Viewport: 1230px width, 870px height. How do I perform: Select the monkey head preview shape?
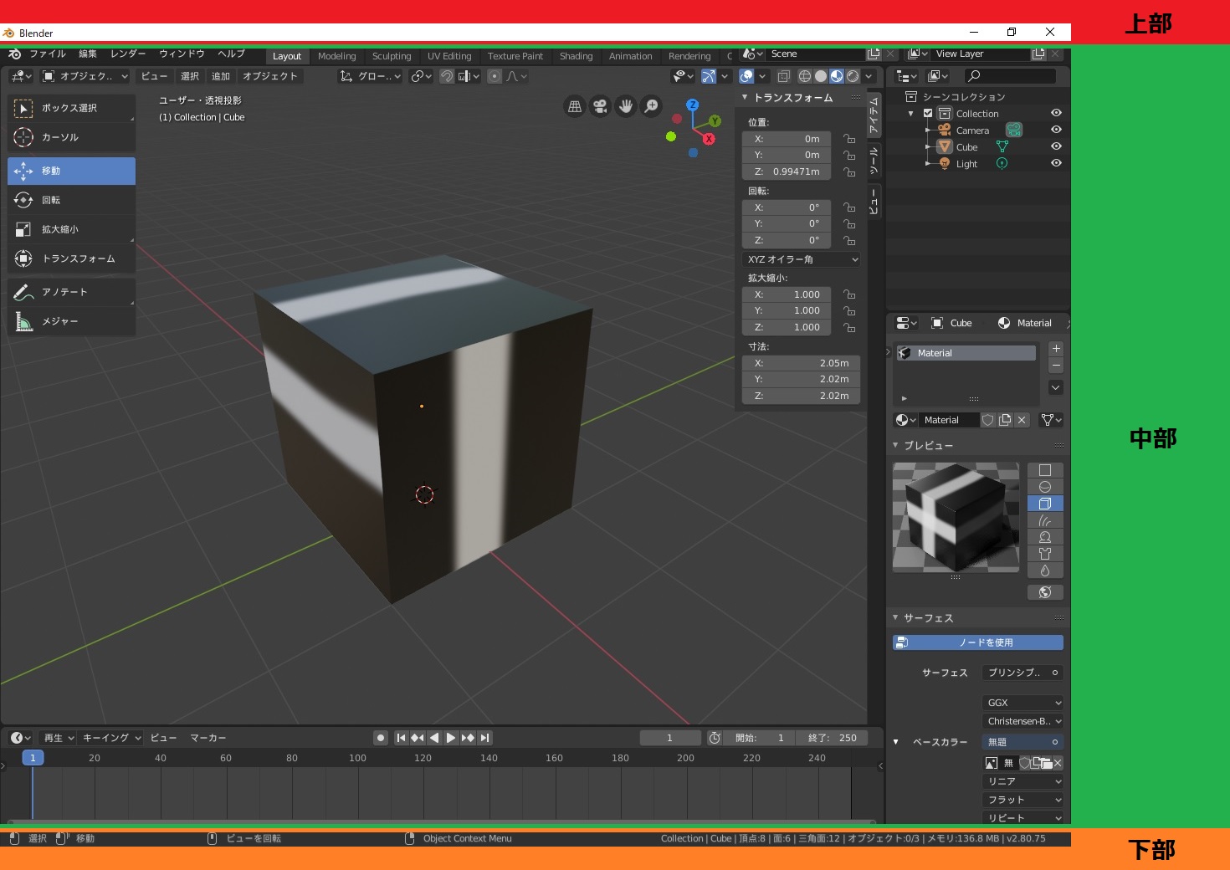coord(1045,537)
